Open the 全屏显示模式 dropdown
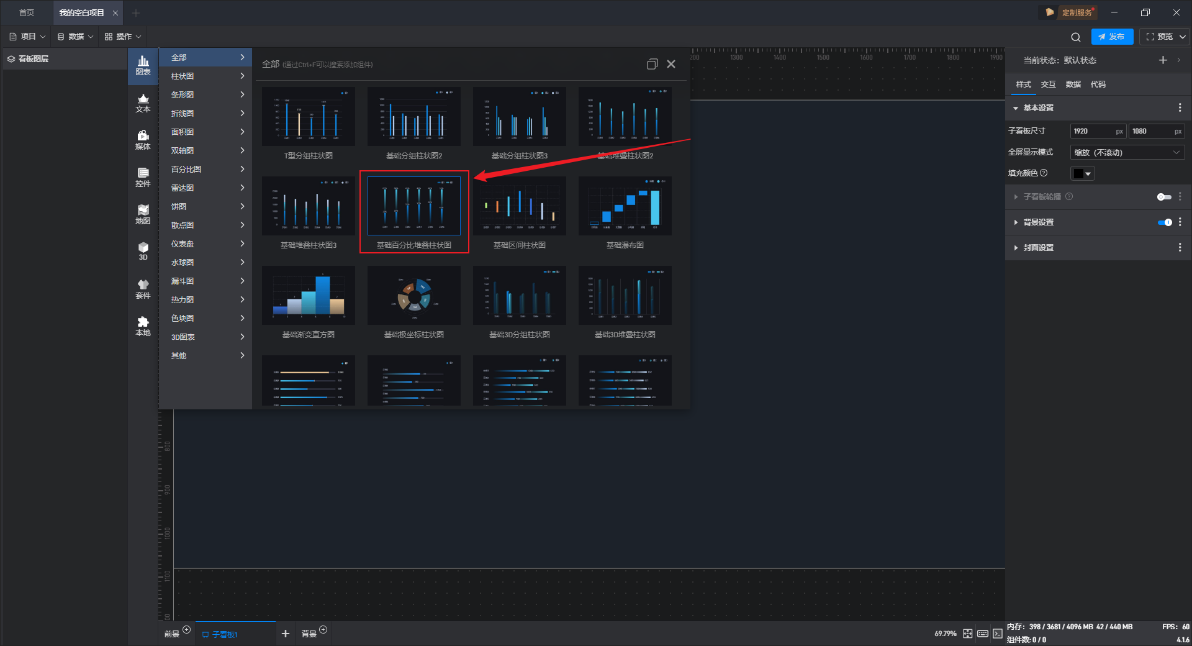 coord(1126,153)
